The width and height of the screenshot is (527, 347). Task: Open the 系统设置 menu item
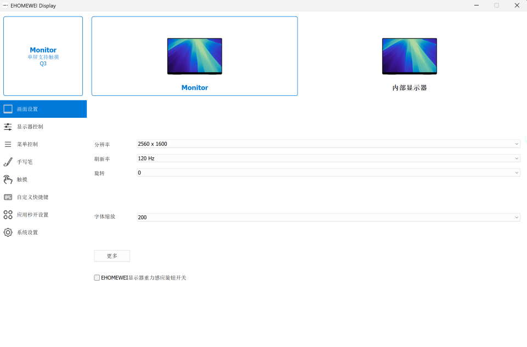[43, 232]
